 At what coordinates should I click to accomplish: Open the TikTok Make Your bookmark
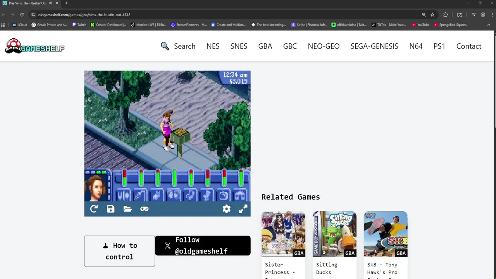[x=389, y=25]
